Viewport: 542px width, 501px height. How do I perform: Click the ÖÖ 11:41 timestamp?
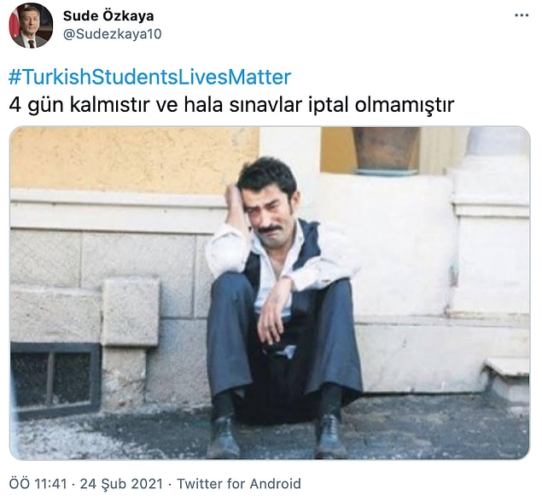tap(38, 483)
